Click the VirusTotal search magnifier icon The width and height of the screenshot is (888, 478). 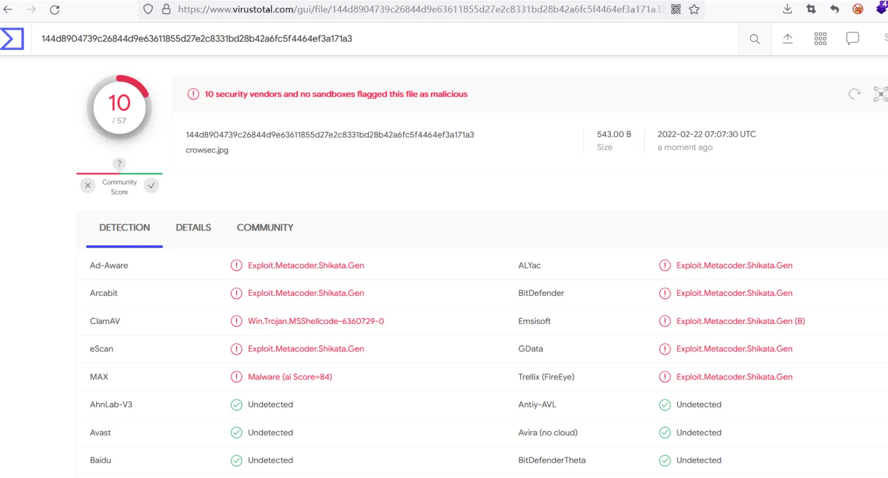point(755,39)
